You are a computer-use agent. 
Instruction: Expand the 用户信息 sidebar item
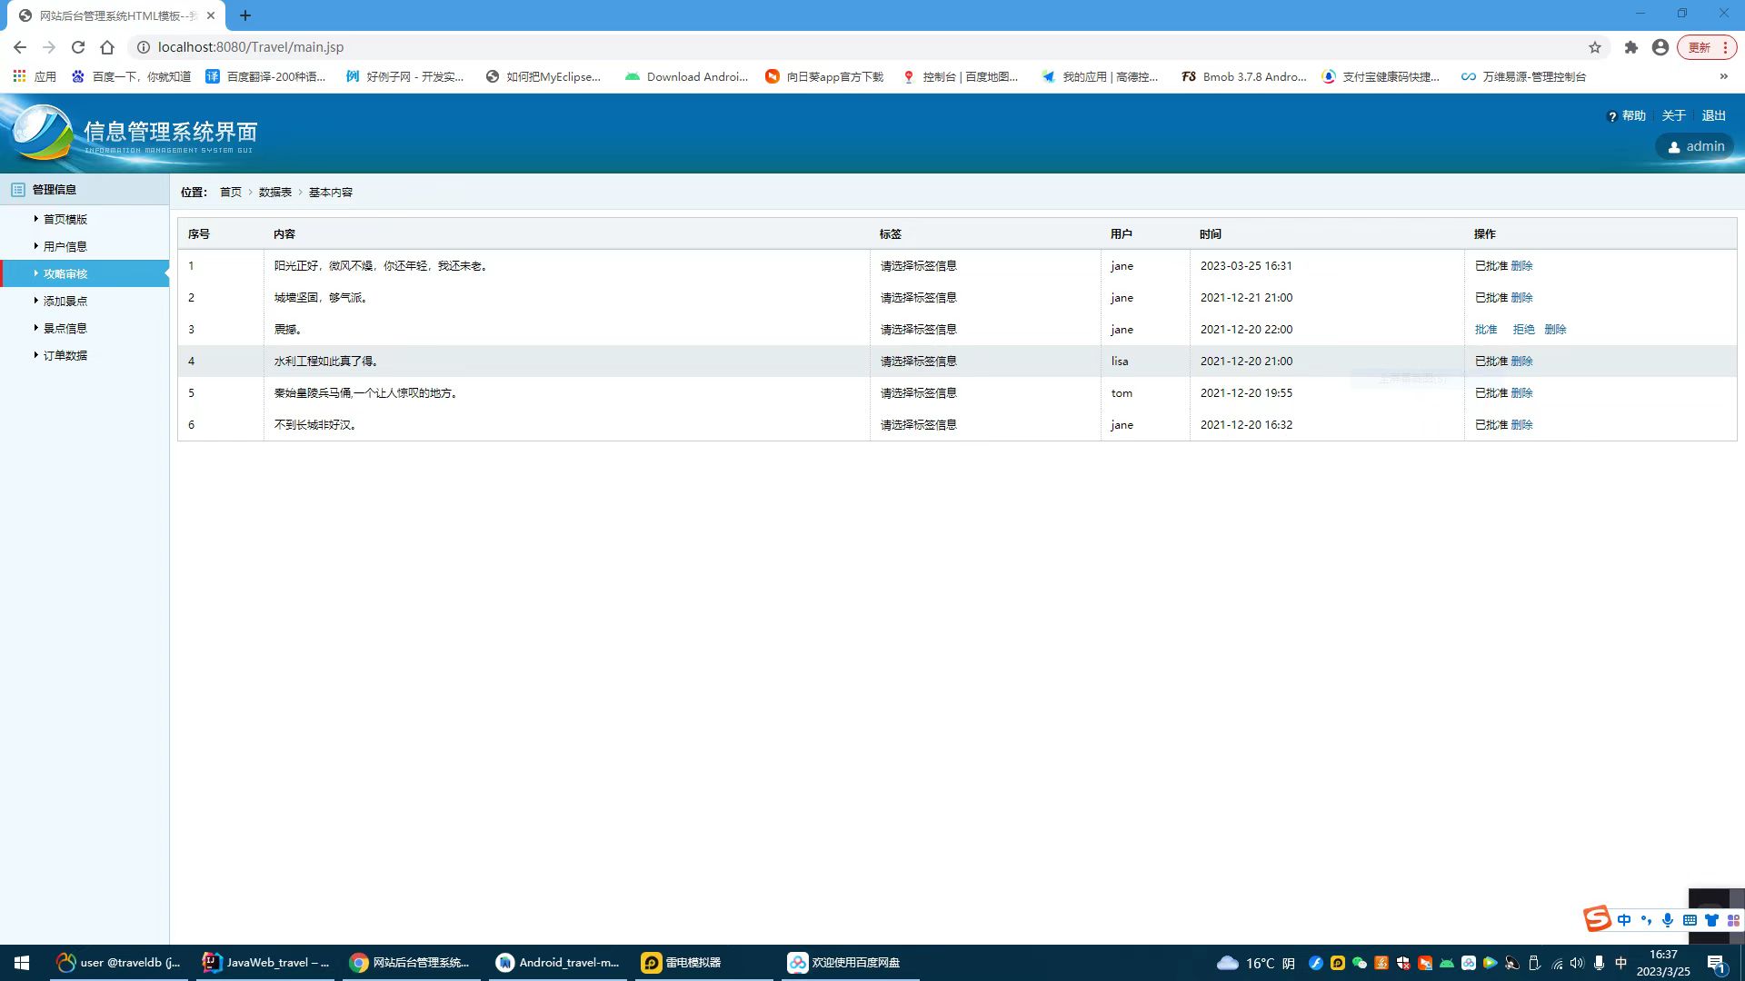(x=65, y=246)
